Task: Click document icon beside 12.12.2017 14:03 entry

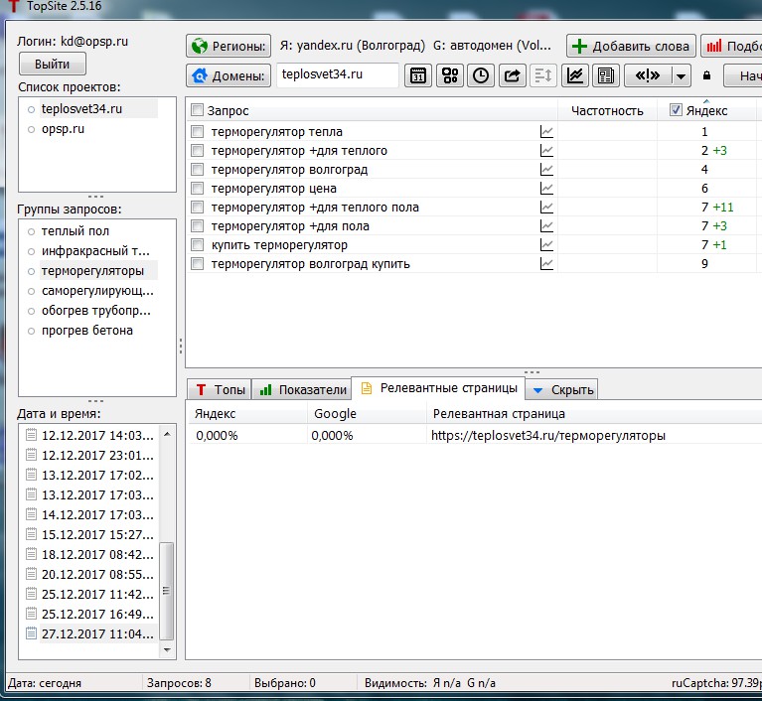Action: click(31, 435)
